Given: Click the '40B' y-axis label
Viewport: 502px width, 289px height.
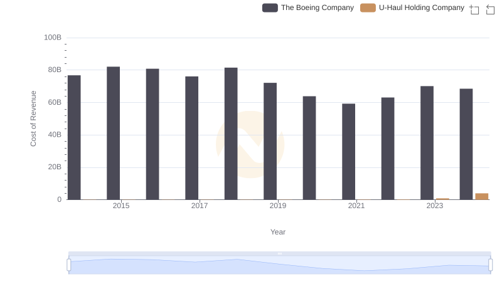Looking at the screenshot, I should [55, 135].
